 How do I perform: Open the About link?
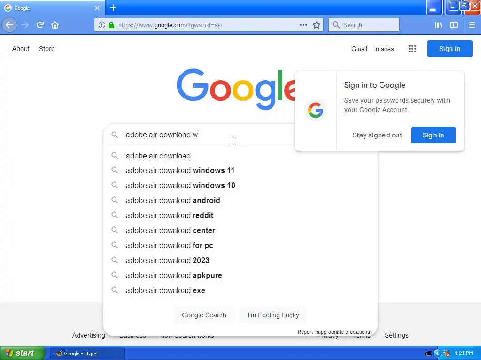(x=21, y=49)
